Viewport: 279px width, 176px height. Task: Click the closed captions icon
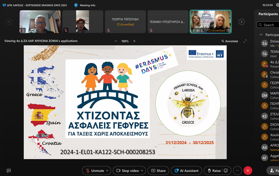(9, 170)
